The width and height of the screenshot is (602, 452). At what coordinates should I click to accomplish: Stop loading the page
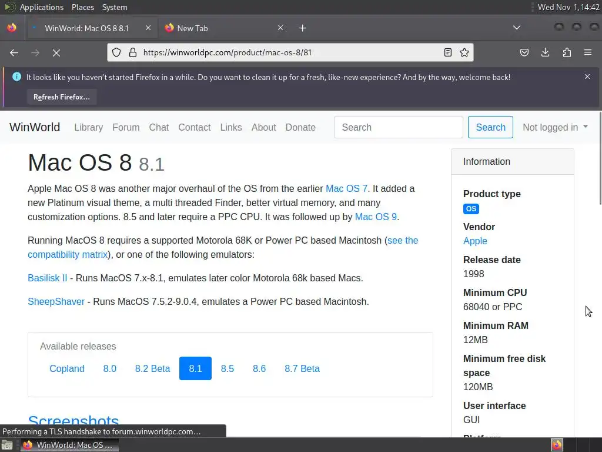[x=56, y=52]
